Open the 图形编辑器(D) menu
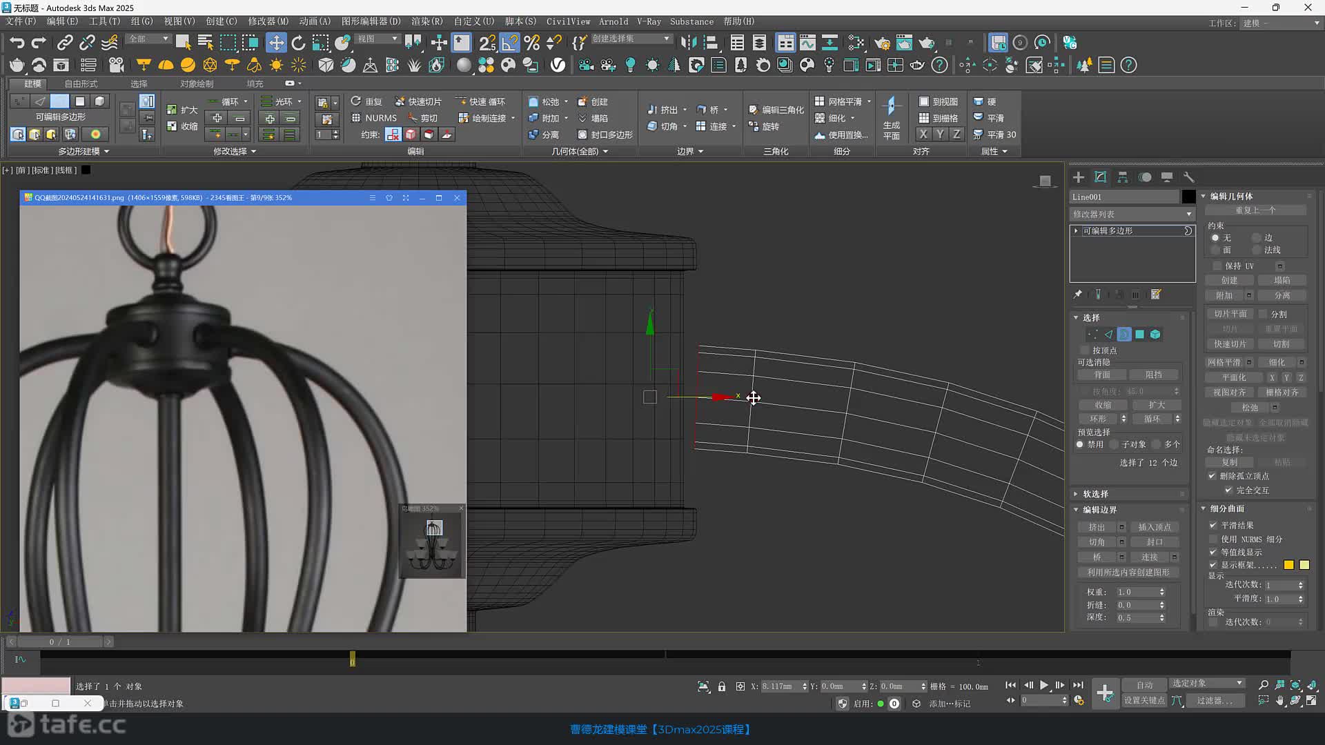Image resolution: width=1325 pixels, height=745 pixels. [371, 21]
